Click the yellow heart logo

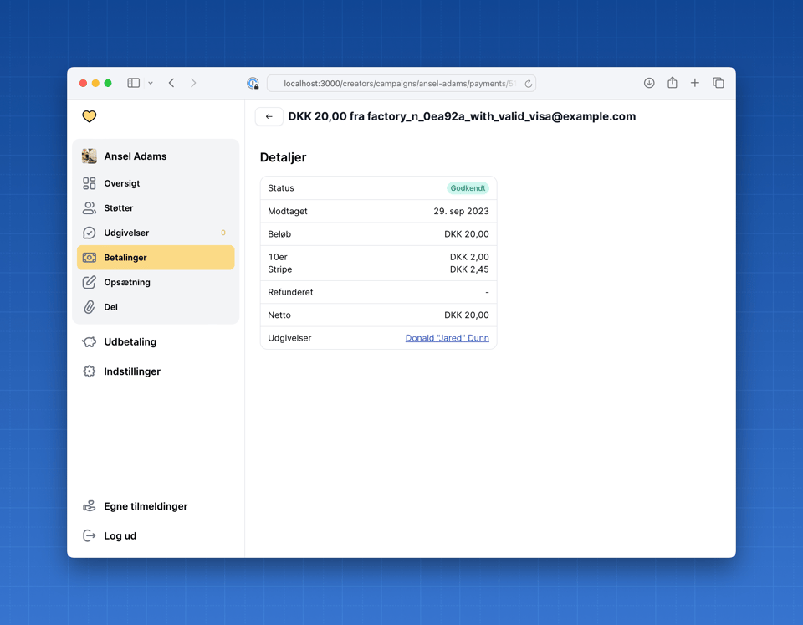tap(90, 116)
